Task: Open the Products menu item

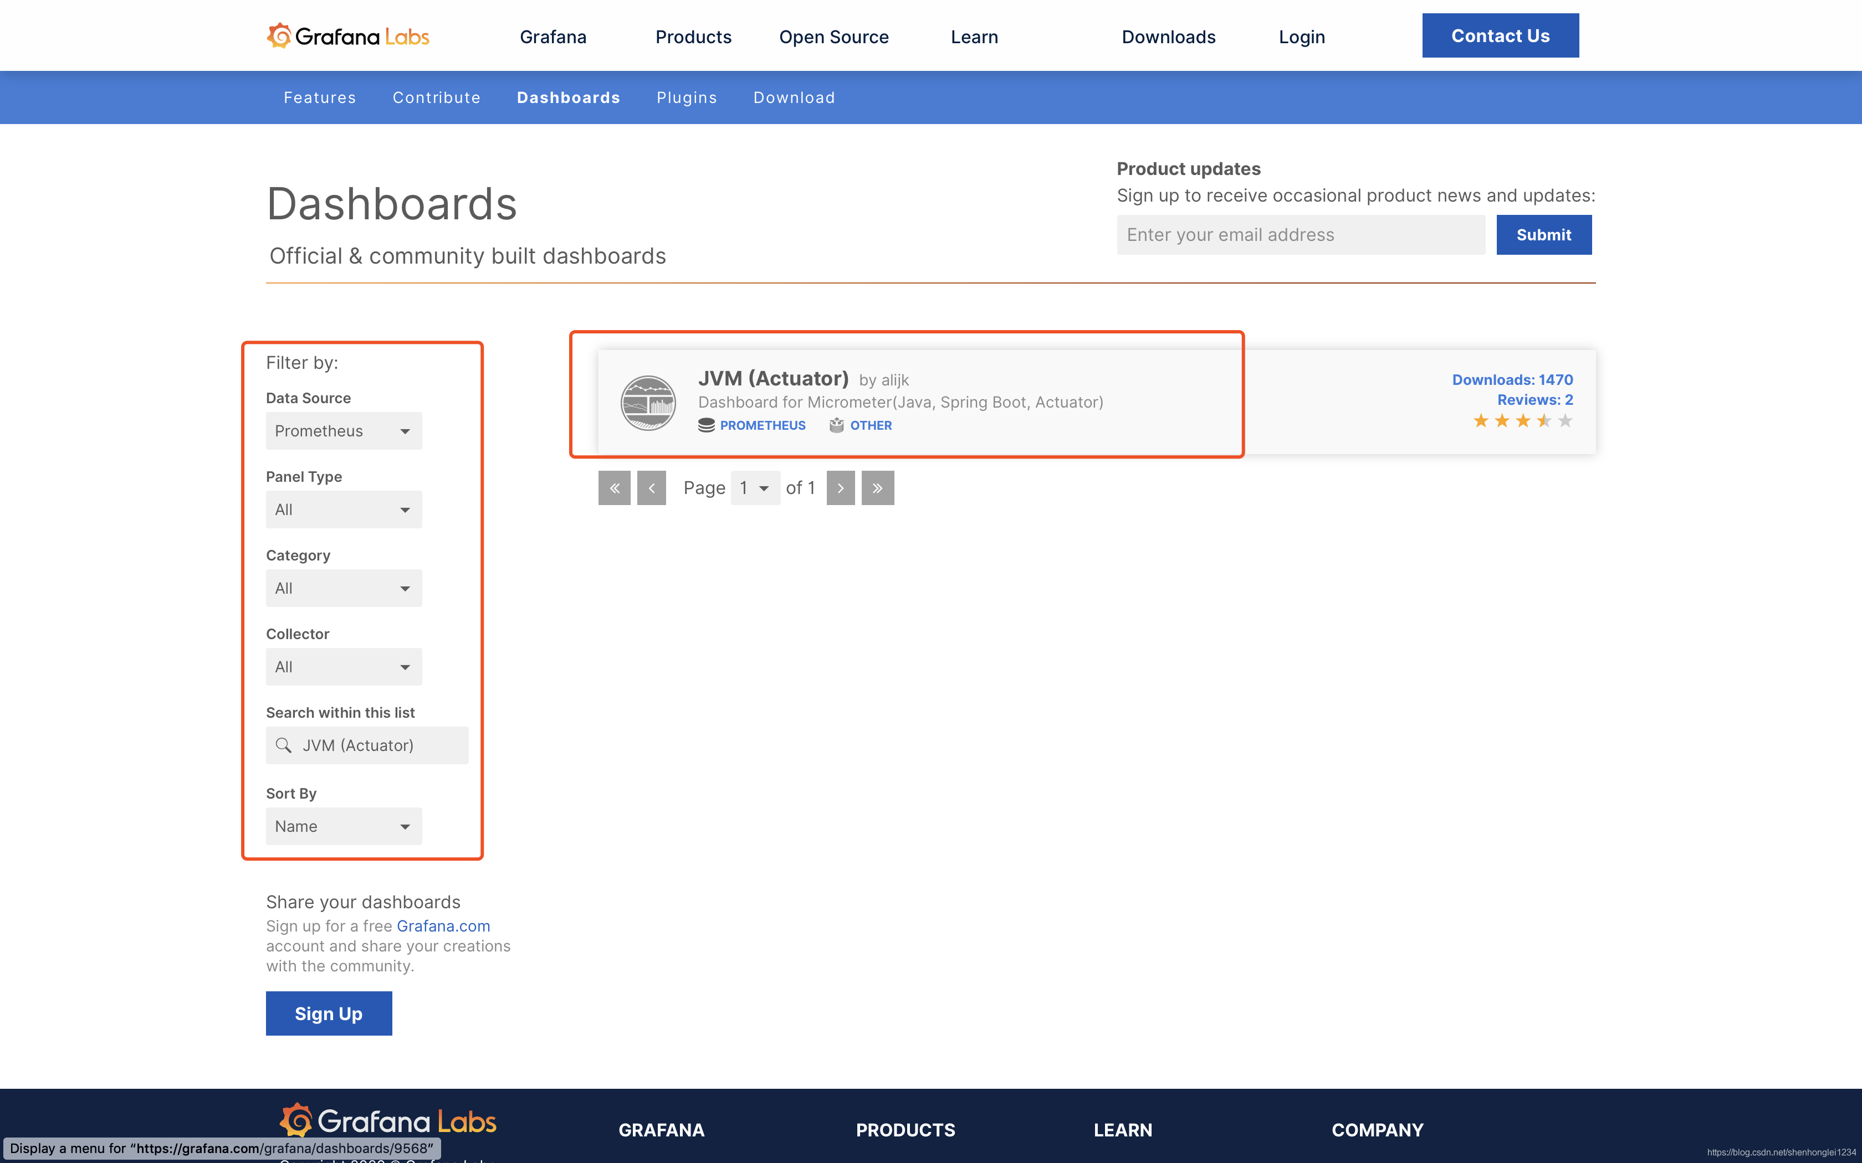Action: tap(693, 37)
